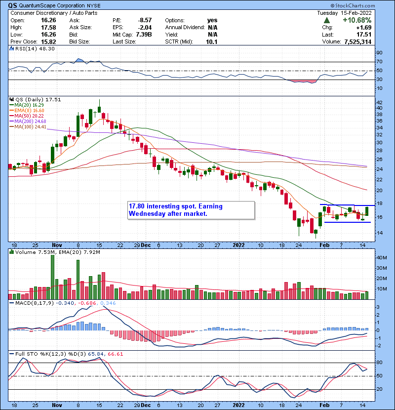The width and height of the screenshot is (395, 410).
Task: Click the RSI(14) 48.30 panel label
Action: click(x=35, y=48)
